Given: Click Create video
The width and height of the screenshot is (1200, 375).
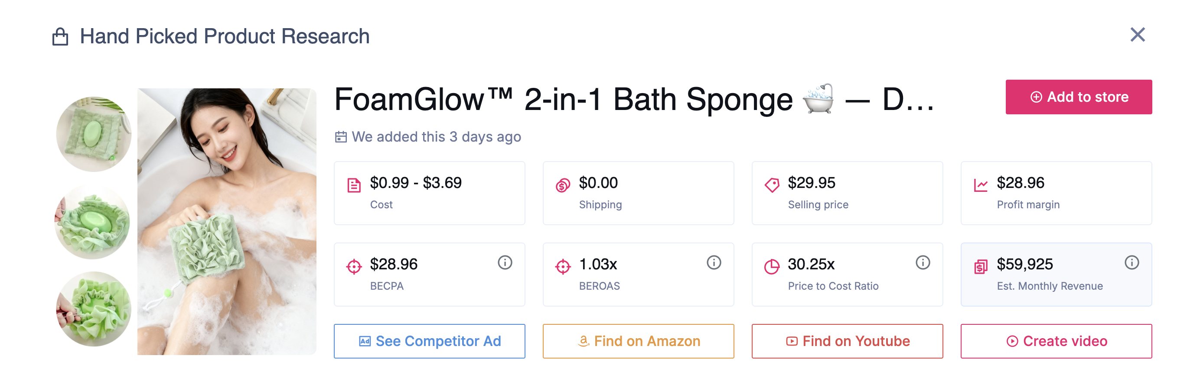Looking at the screenshot, I should point(1056,340).
